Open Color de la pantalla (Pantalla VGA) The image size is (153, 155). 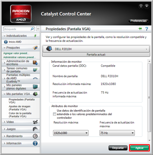(20, 115)
